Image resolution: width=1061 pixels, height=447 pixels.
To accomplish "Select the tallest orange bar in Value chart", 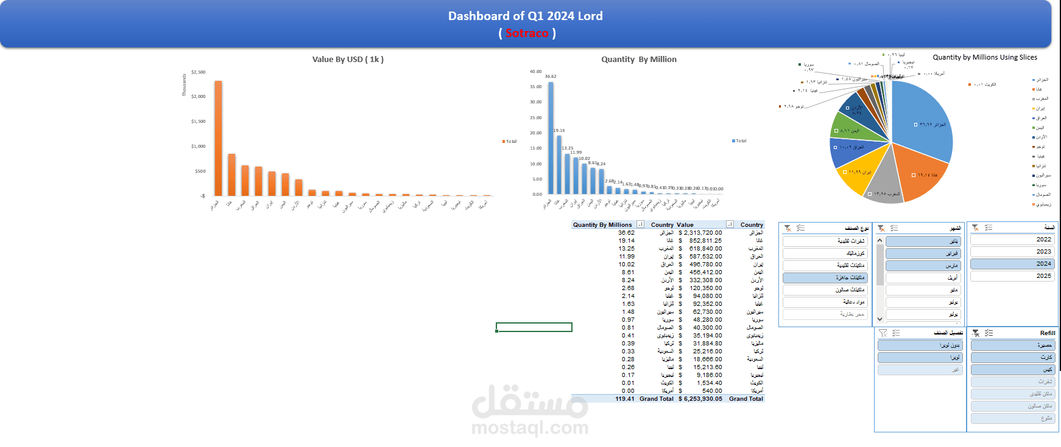I will 218,139.
